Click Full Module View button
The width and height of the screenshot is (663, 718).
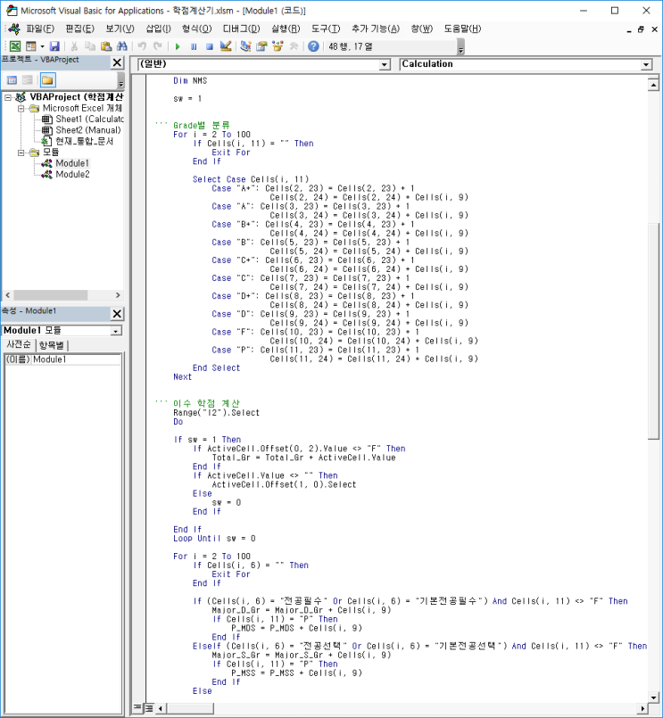[x=149, y=708]
